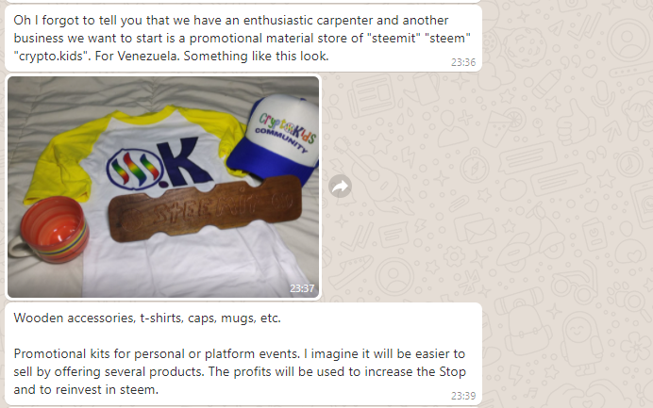Open the merchandise photo message
The width and height of the screenshot is (653, 408).
click(x=163, y=187)
